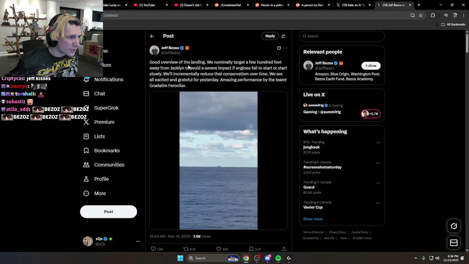Screen dimensions: 469x264
Task: Open Logitech G Hub from the taskbar
Action: point(289,258)
